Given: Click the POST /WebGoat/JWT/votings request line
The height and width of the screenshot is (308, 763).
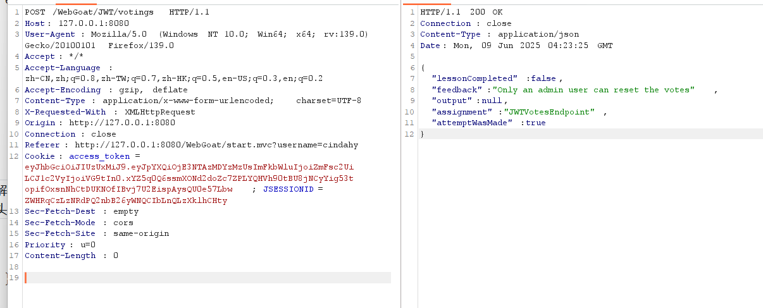Looking at the screenshot, I should click(x=117, y=12).
